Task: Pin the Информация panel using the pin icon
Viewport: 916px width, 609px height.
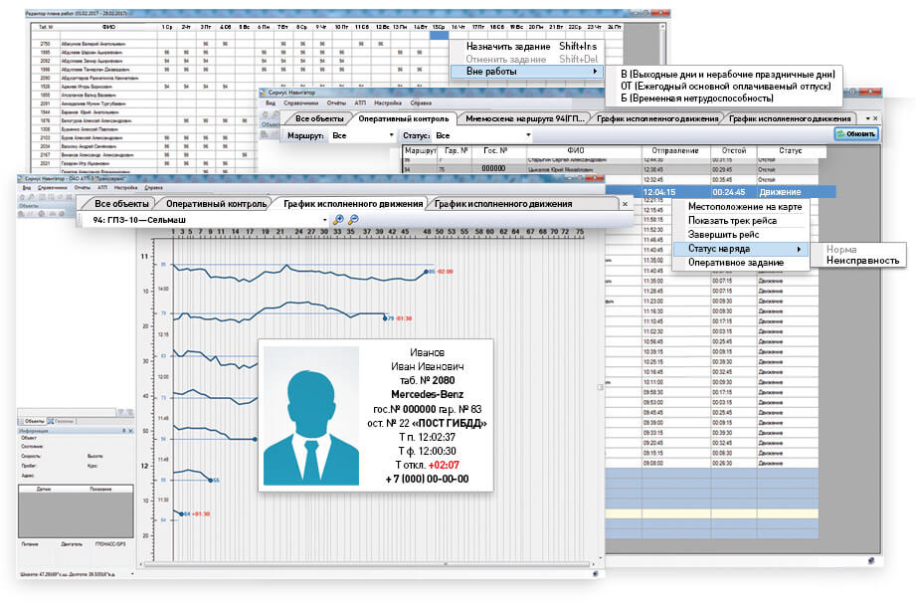Action: pyautogui.click(x=121, y=431)
